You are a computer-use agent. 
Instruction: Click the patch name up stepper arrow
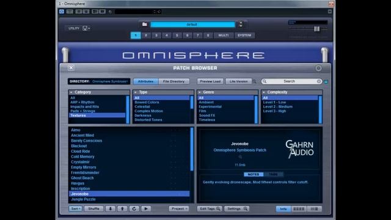241,23
